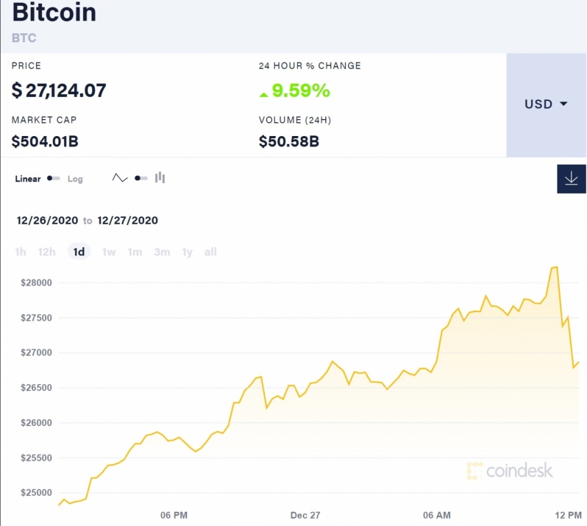Click the end date 12/27/2020
Viewport: 587px width, 526px height.
(128, 220)
